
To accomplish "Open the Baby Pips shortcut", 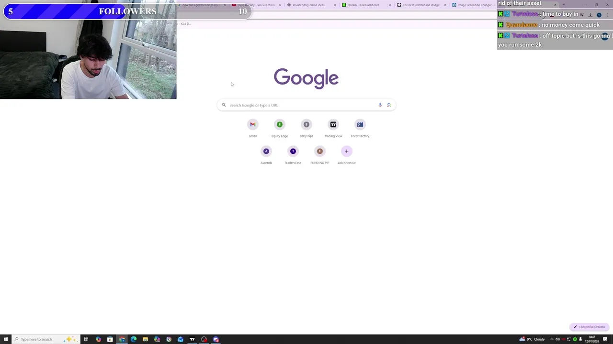I will click(306, 129).
